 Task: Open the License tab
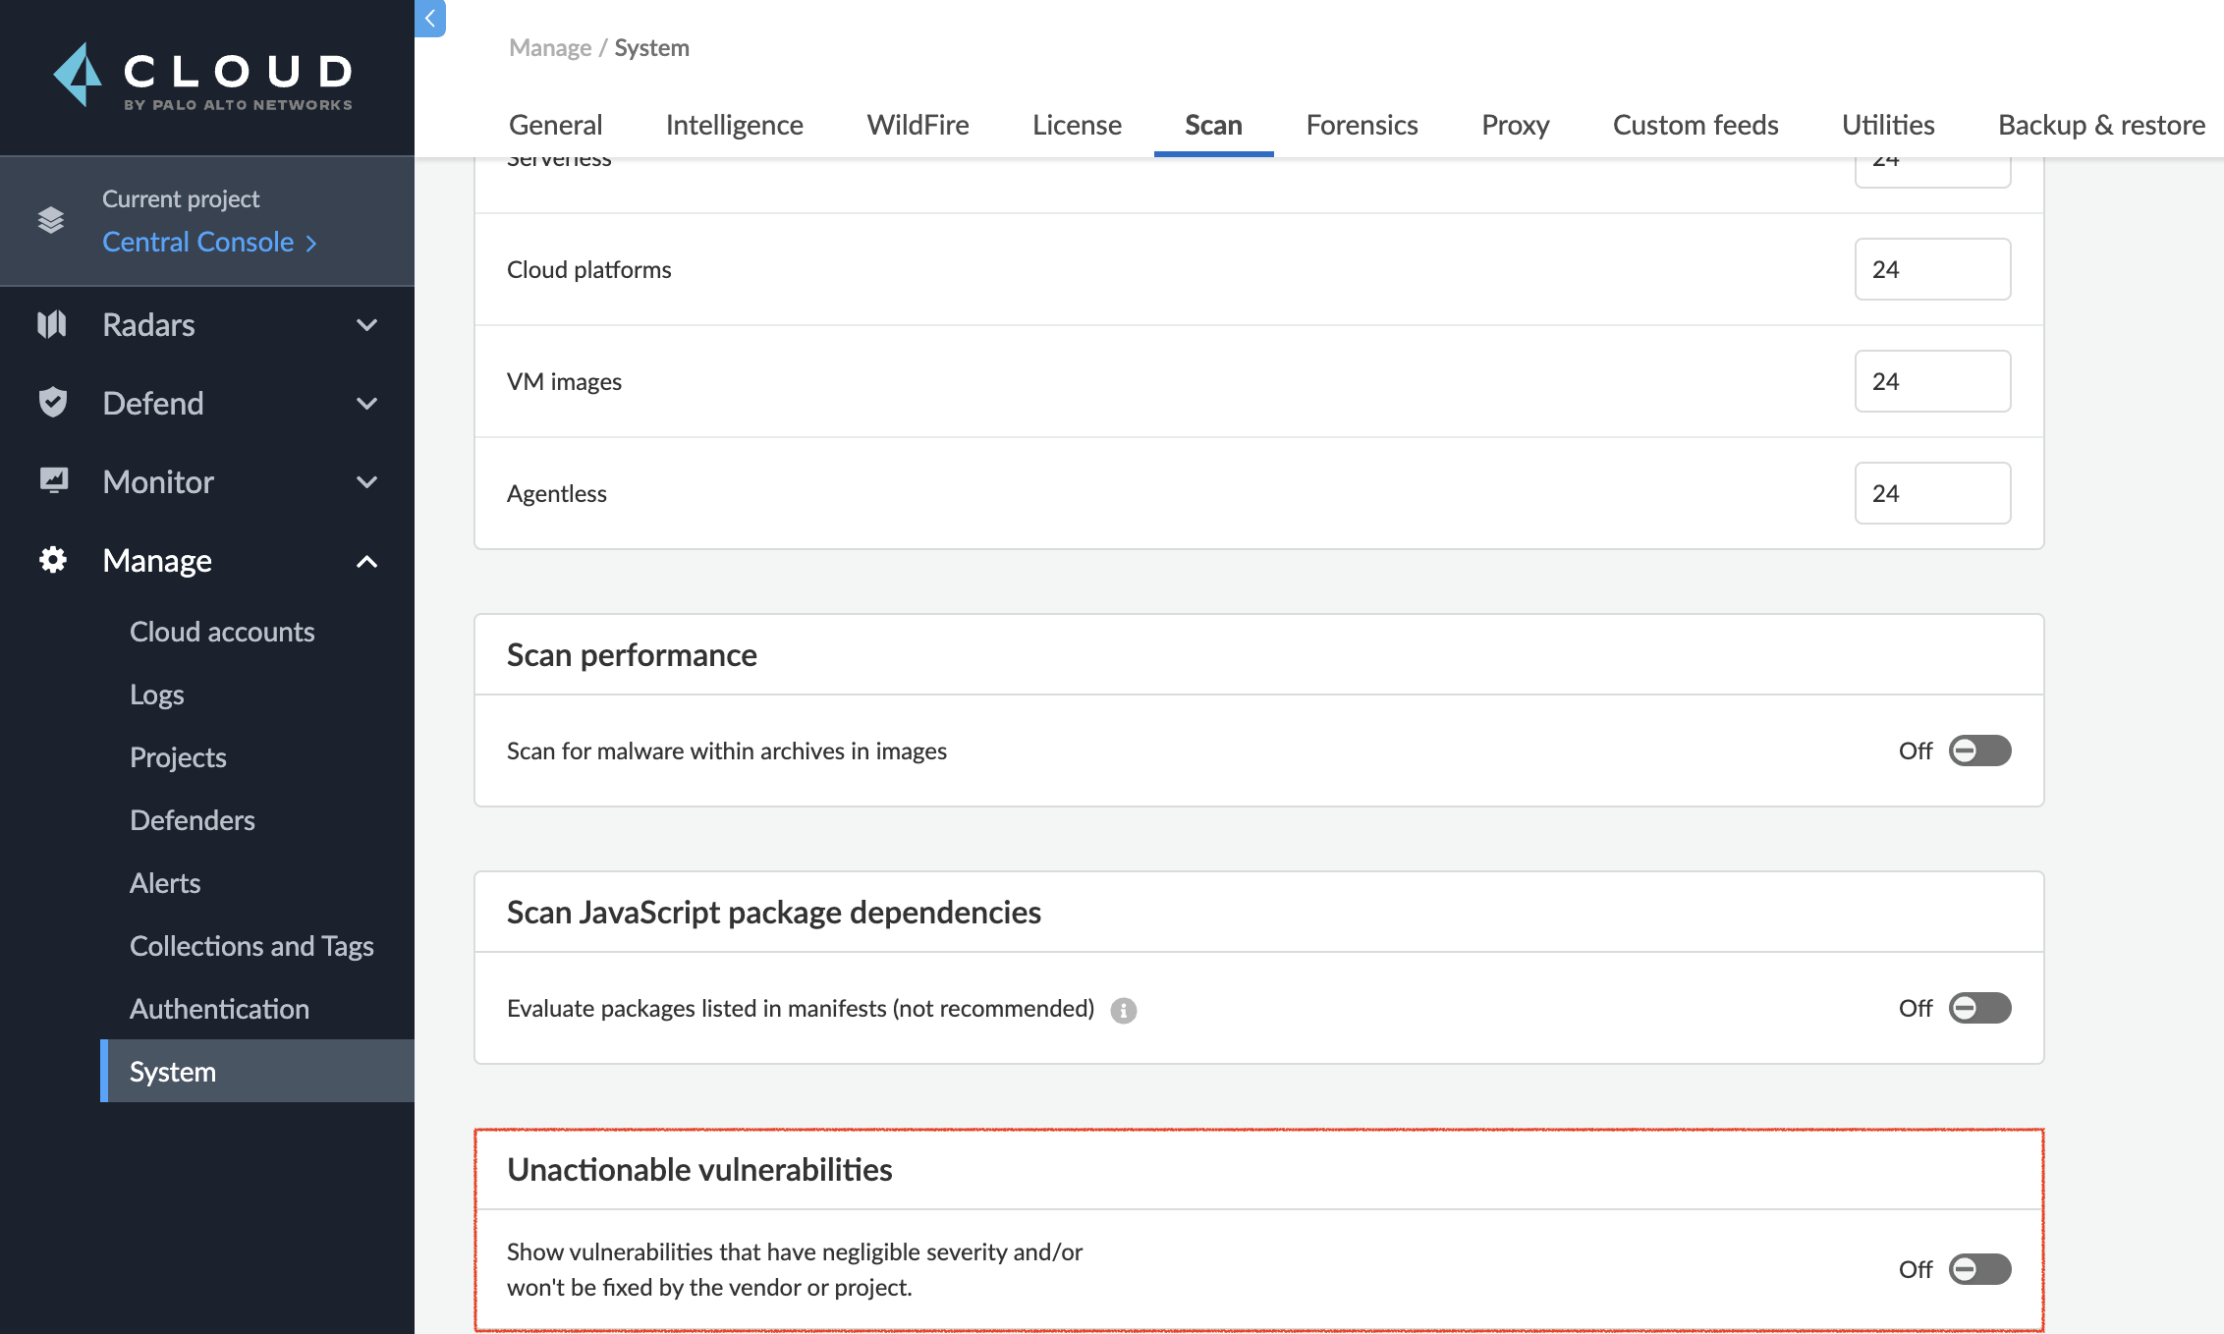click(1077, 125)
